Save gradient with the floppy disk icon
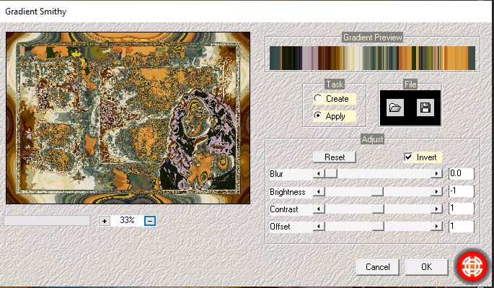This screenshot has width=494, height=288. click(425, 108)
